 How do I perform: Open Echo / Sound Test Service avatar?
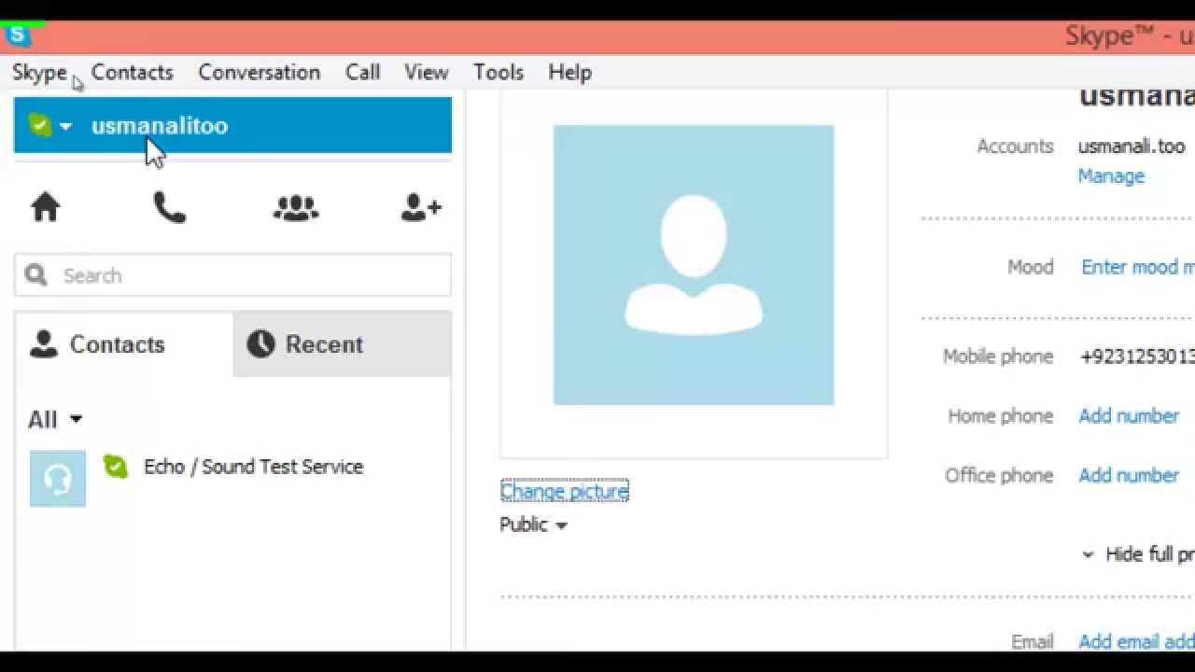click(57, 478)
